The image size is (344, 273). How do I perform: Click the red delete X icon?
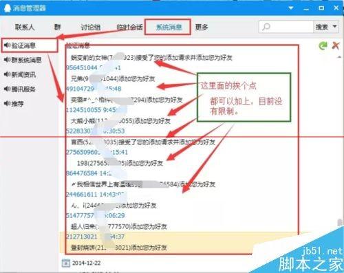click(336, 45)
